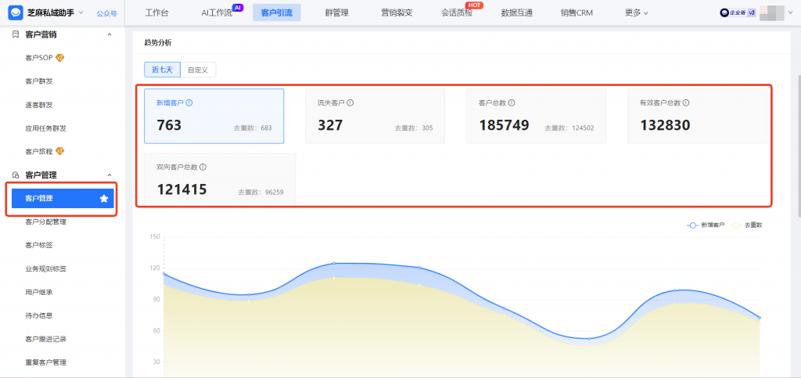Open 逐客群发 in sidebar
The width and height of the screenshot is (801, 378).
(39, 105)
